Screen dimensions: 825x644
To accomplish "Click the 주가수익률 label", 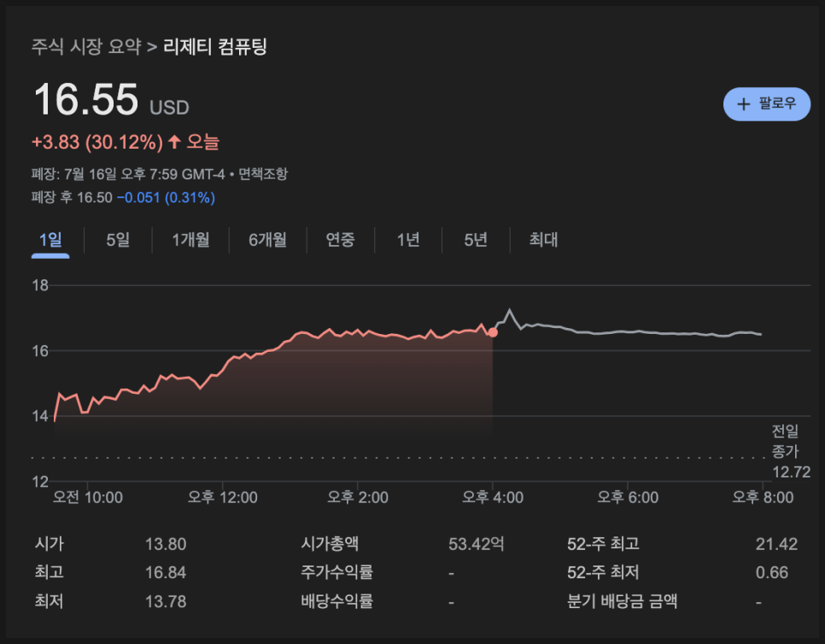I will [336, 572].
